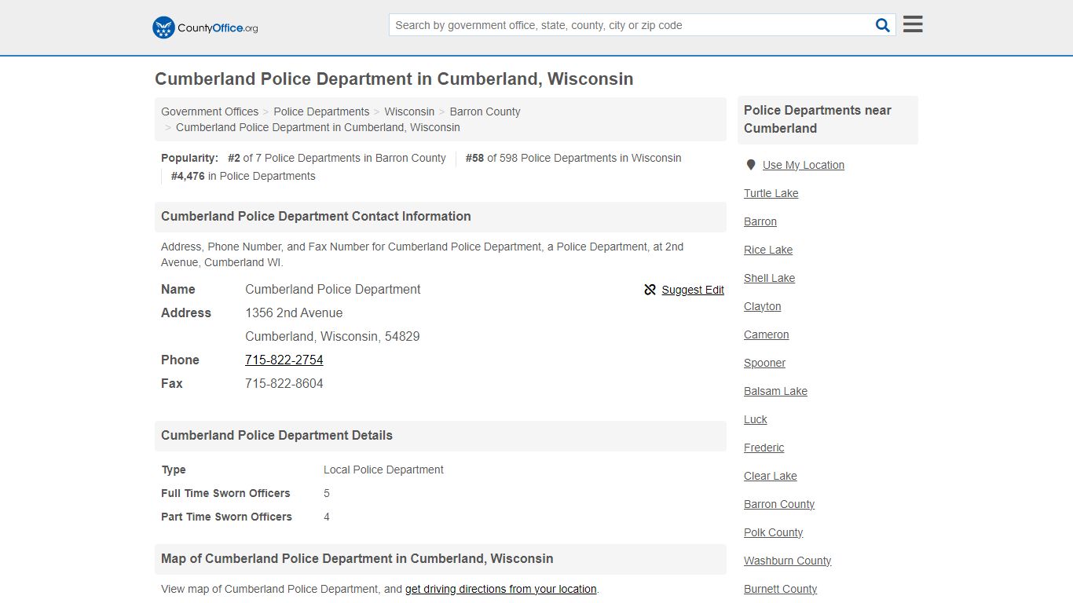Select Cumberland, Wisconsin, 54829 text
Viewport: 1073px width, 603px height.
tap(332, 336)
